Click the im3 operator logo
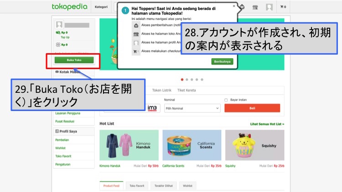342x192 pixels. click(x=152, y=108)
